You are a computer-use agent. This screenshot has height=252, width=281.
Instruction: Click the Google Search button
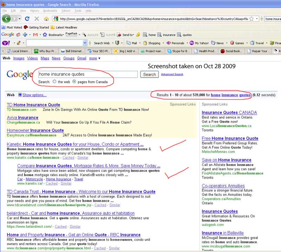click(x=149, y=75)
